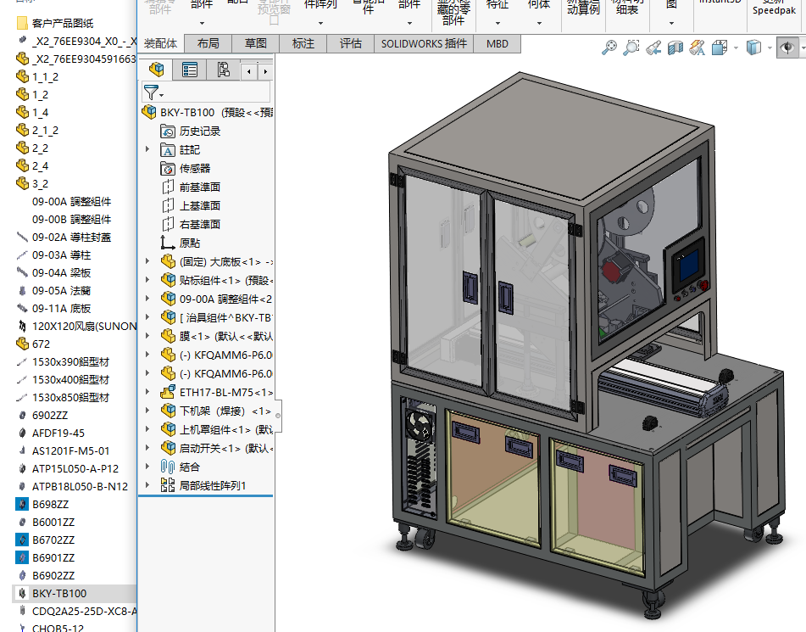Click the Zoom to Area icon
806x632 pixels.
click(631, 48)
